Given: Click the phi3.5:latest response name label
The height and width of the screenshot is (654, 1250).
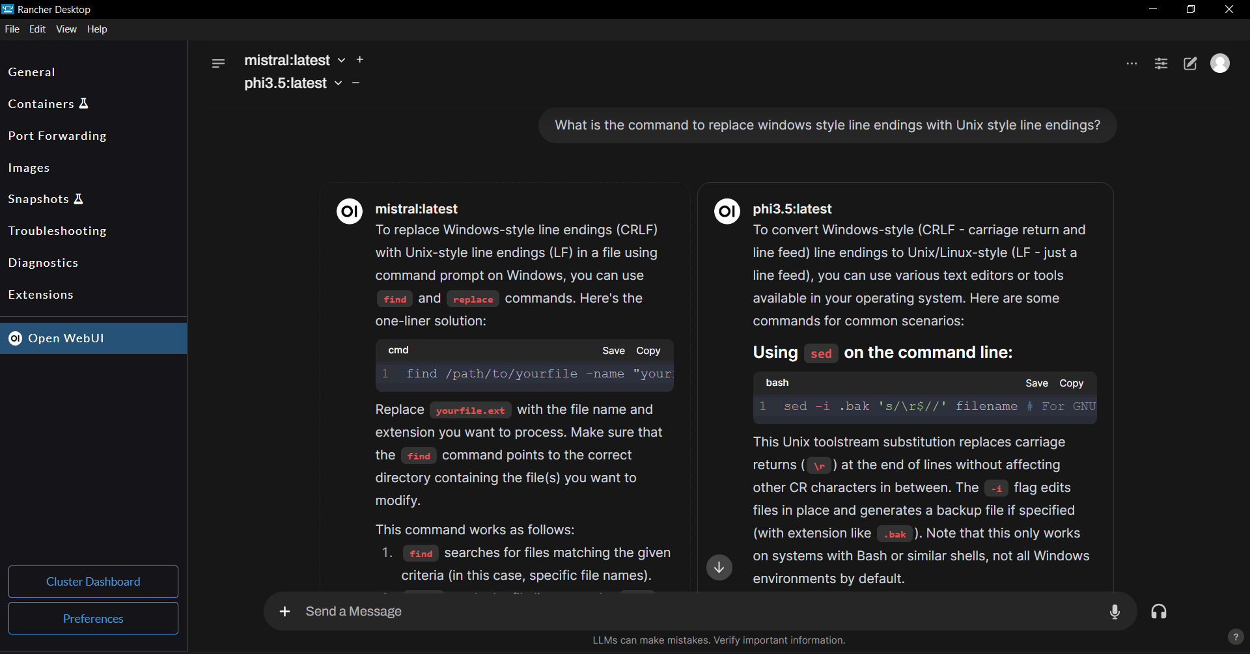Looking at the screenshot, I should click(792, 209).
